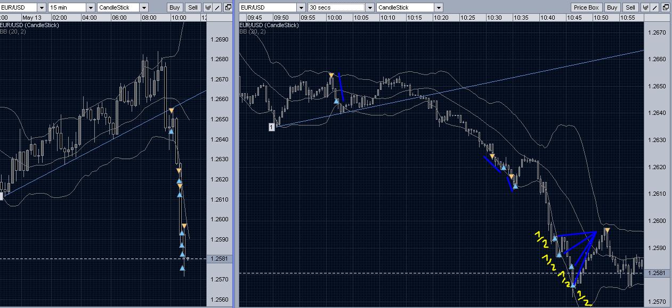Image resolution: width=672 pixels, height=308 pixels.
Task: Open indicators menu icon in 30 secs chart
Action: click(645, 7)
